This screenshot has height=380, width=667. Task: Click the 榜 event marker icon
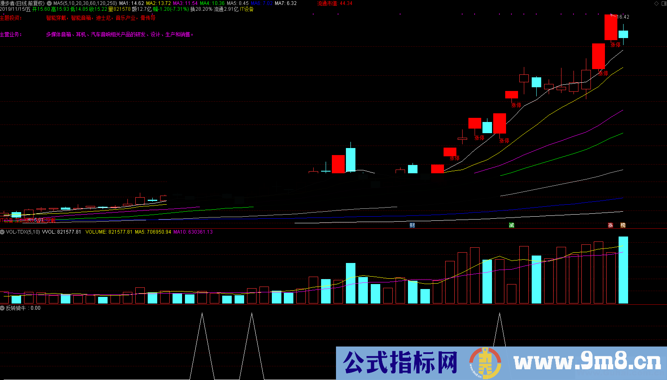click(623, 225)
